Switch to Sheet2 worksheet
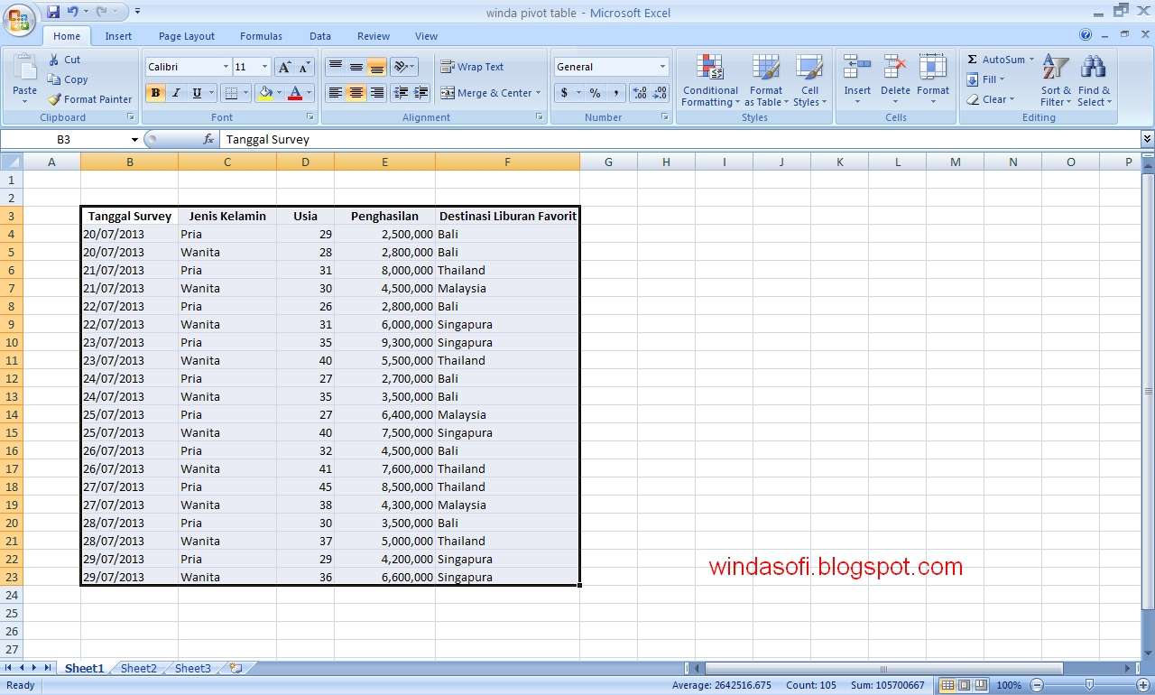1155x695 pixels. [x=137, y=668]
